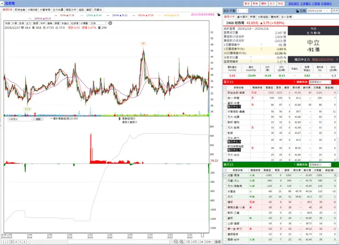The width and height of the screenshot is (339, 245).
Task: Click the pin icon at the window's top-left
Action: tap(2, 4)
